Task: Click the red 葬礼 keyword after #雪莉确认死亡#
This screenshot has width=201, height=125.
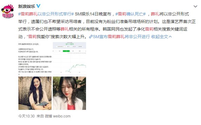Action: pyautogui.click(x=155, y=14)
